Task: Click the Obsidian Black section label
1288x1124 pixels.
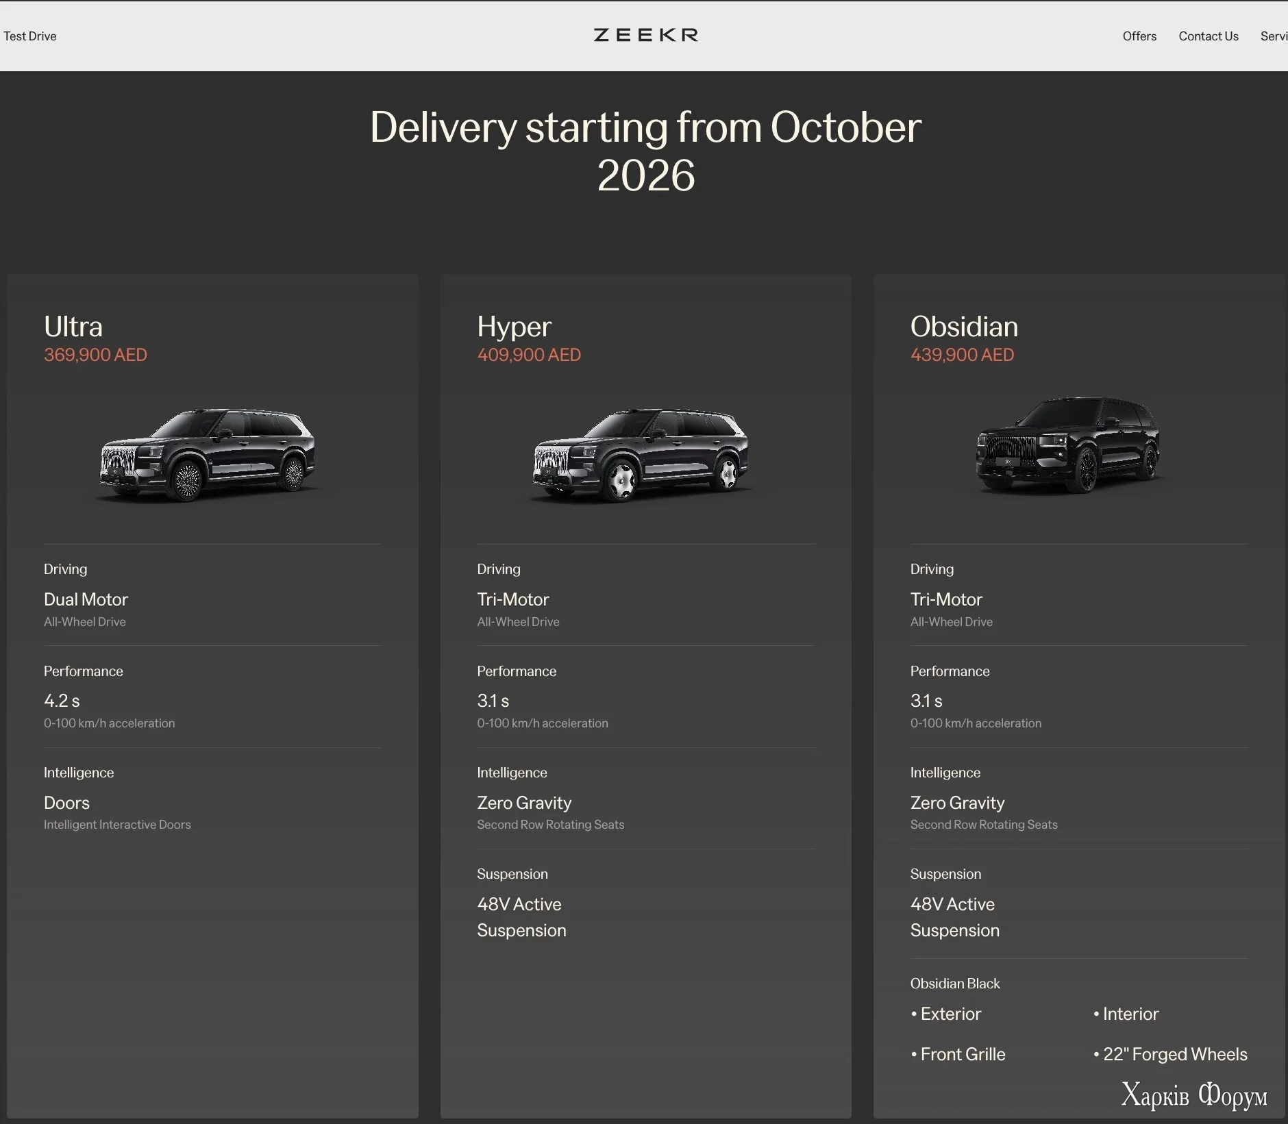Action: pyautogui.click(x=955, y=984)
